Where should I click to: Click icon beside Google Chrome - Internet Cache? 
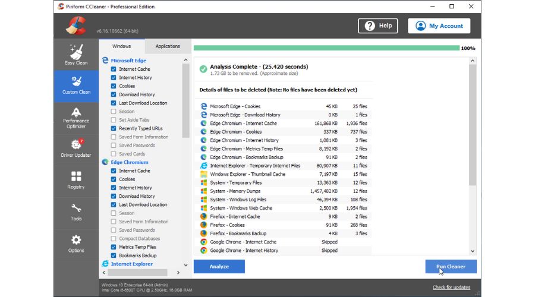[204, 242]
